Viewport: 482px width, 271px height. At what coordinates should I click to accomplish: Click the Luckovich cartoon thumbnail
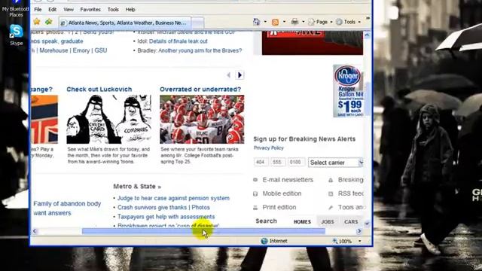click(109, 119)
